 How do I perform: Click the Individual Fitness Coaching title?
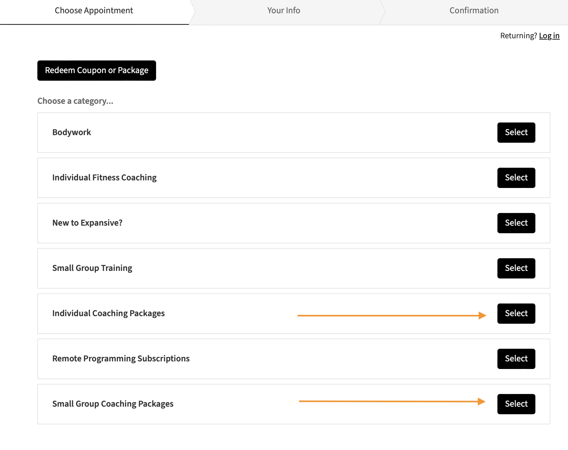pyautogui.click(x=104, y=178)
